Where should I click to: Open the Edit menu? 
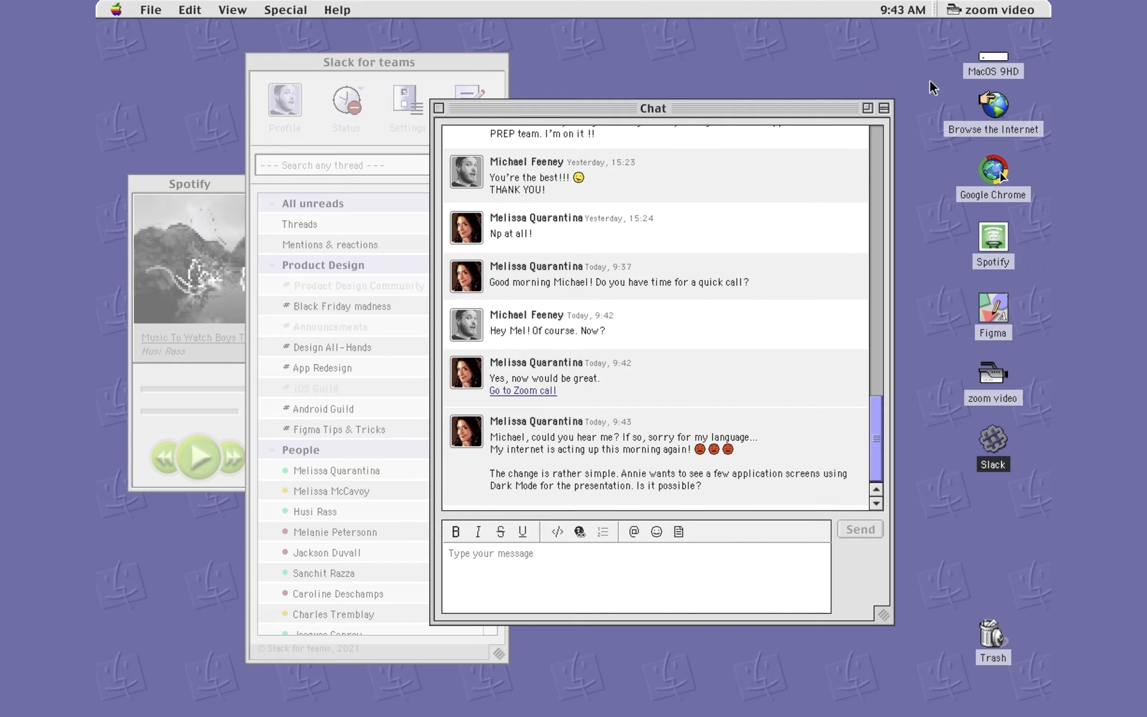[190, 10]
